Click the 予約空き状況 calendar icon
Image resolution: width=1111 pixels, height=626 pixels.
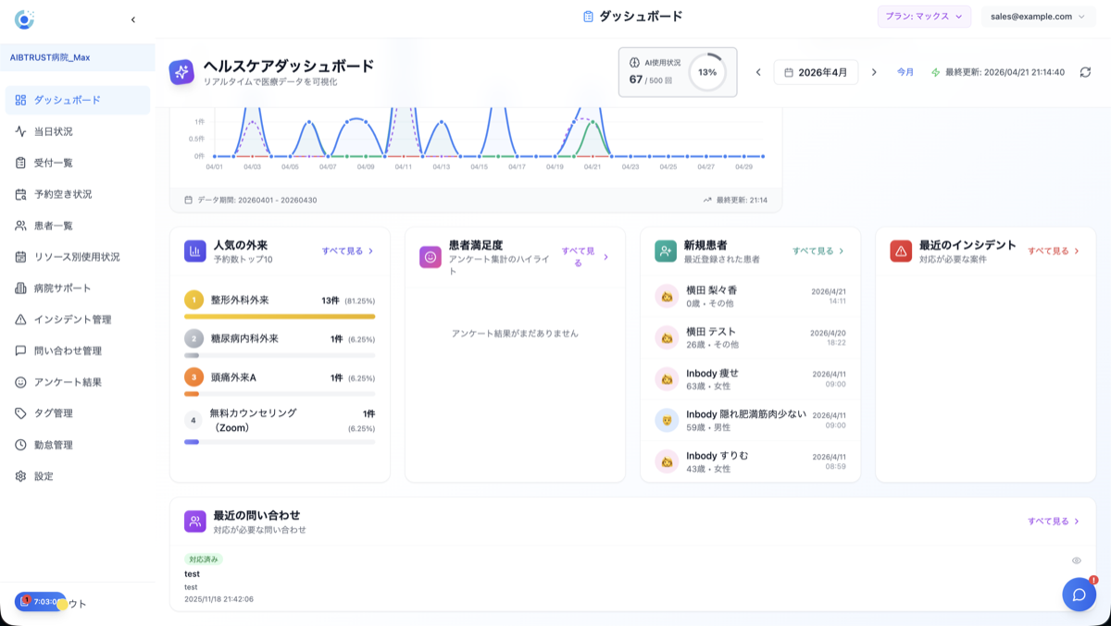[19, 195]
